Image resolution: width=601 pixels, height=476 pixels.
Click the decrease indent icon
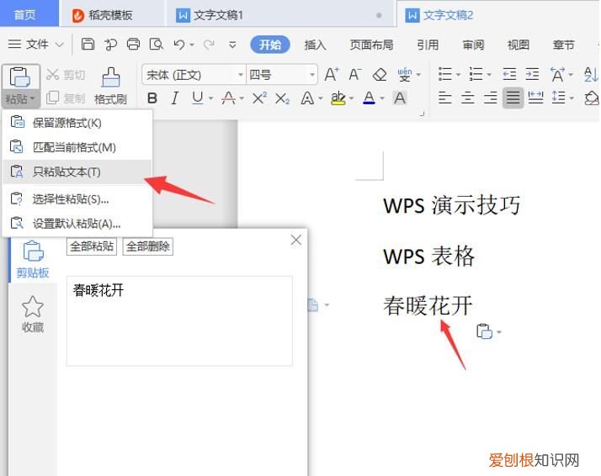509,73
